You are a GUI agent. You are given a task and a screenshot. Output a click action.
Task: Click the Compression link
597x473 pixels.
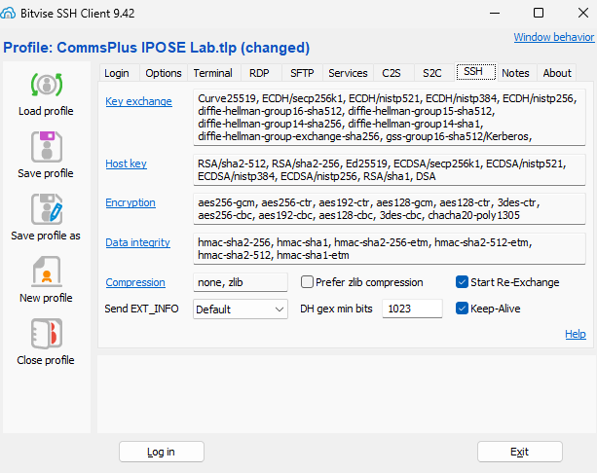(x=135, y=282)
